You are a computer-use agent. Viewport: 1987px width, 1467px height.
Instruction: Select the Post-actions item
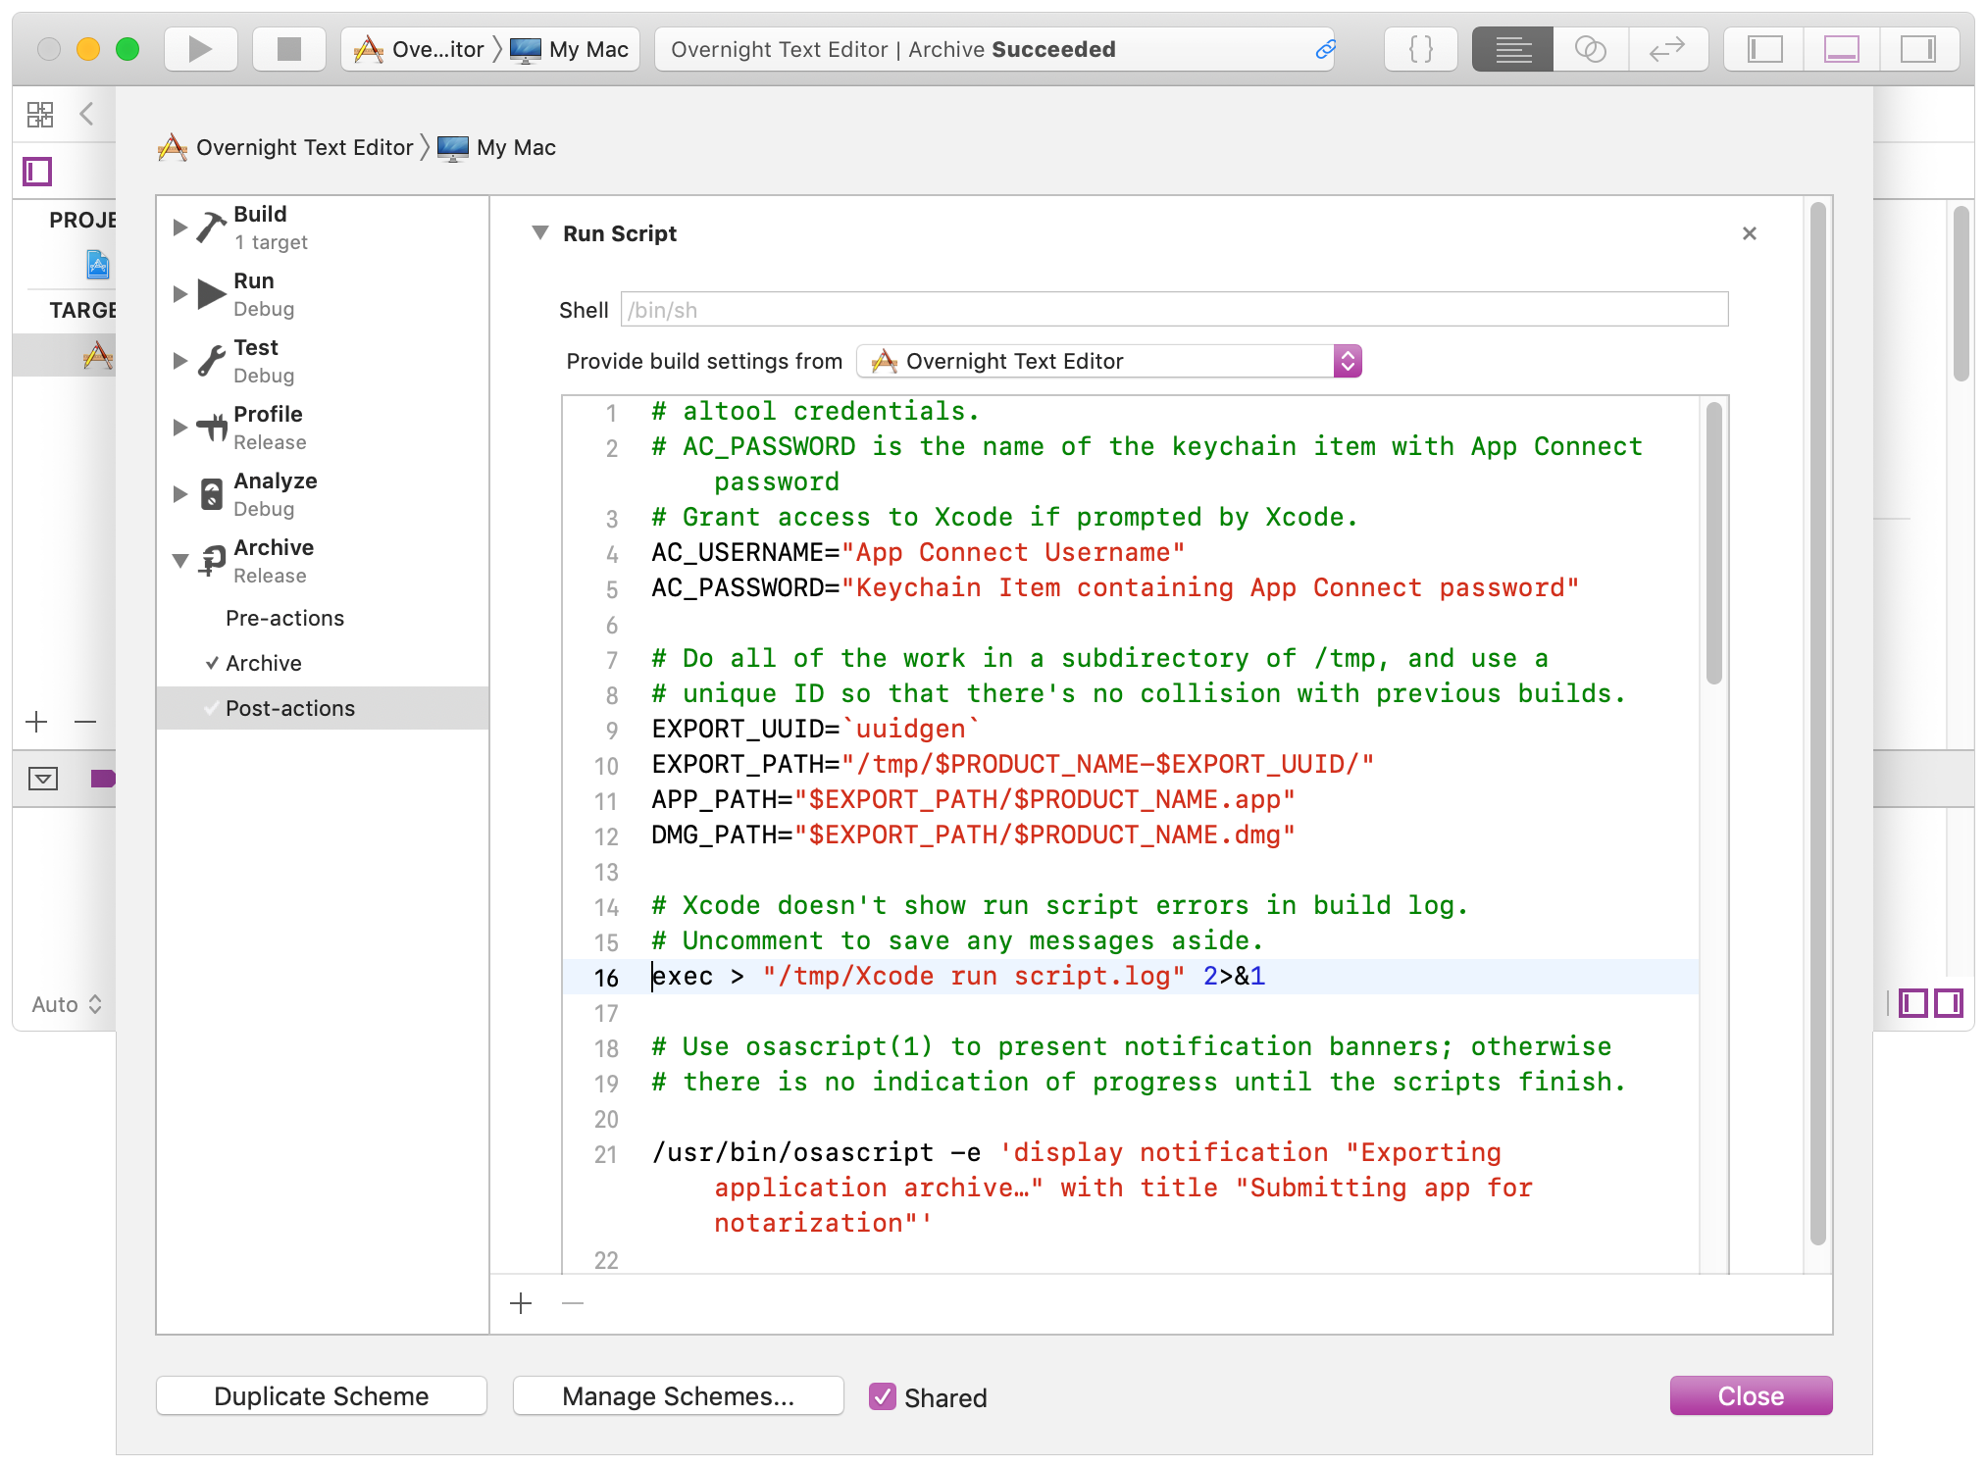click(290, 708)
